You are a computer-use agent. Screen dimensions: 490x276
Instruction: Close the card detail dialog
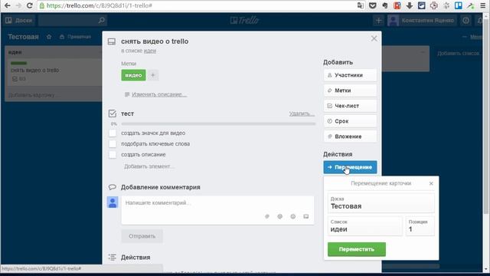tap(374, 38)
